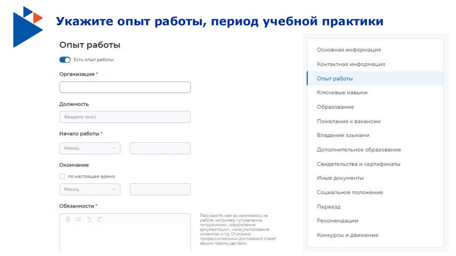Go to 'Основная информация' section
Viewport: 456px width, 256px height.
click(x=349, y=50)
